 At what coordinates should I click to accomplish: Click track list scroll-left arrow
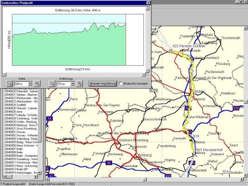tap(5, 177)
